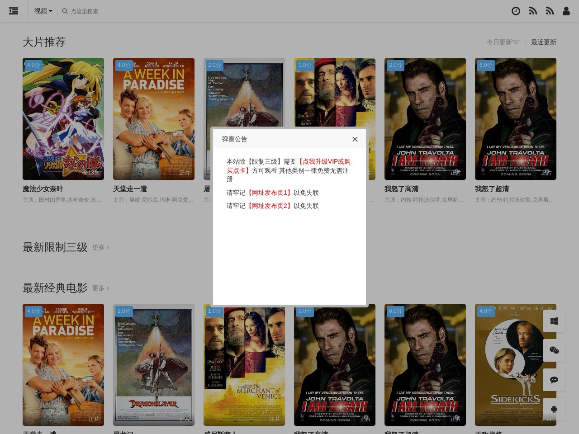The image size is (579, 434).
Task: Open the WeChat floating icon
Action: 554,350
